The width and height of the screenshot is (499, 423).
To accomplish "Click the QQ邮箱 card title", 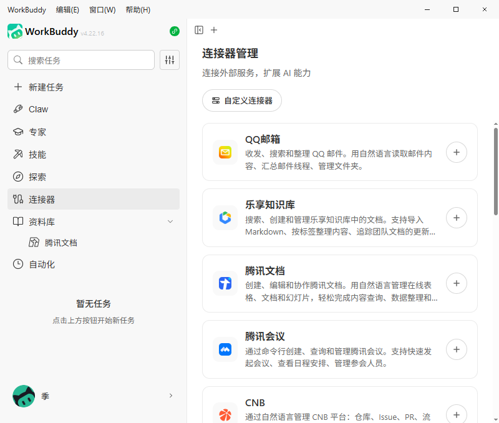I will [263, 139].
